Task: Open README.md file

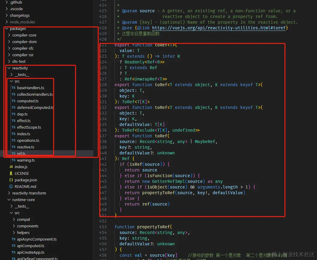Action: point(25,186)
